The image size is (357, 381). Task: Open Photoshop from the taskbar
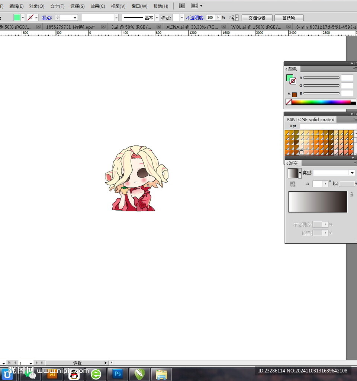pos(118,374)
